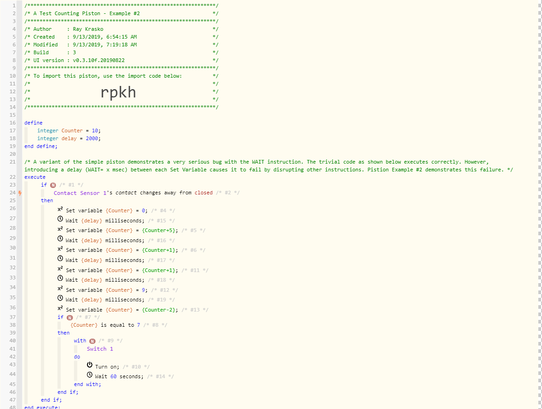This screenshot has width=542, height=409.
Task: Select the Turn on action
Action: point(107,367)
